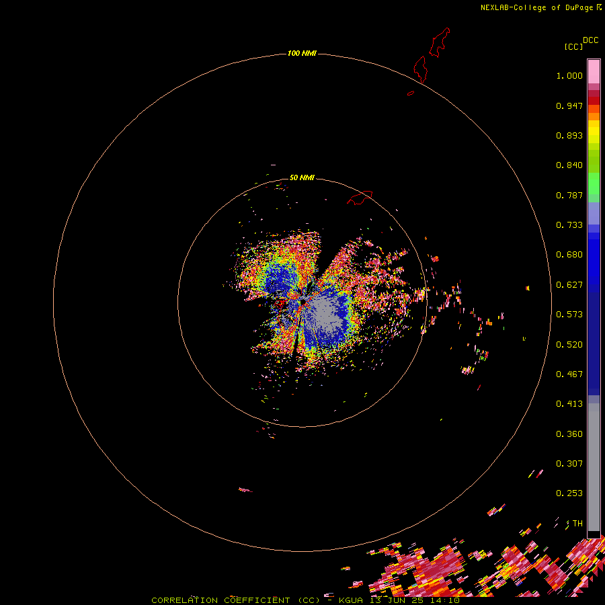Click the 14:10 timestamp in the footer

tap(444, 600)
